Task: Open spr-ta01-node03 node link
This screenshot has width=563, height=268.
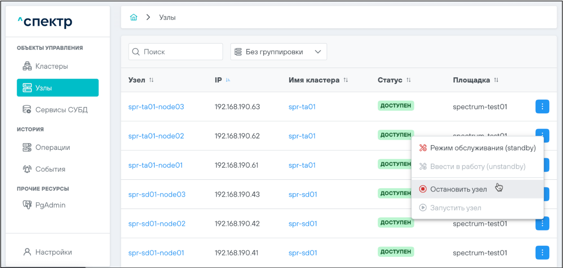Action: click(x=156, y=107)
